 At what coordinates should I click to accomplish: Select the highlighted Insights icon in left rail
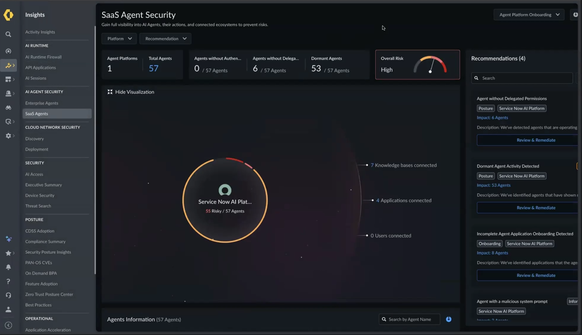click(x=8, y=65)
